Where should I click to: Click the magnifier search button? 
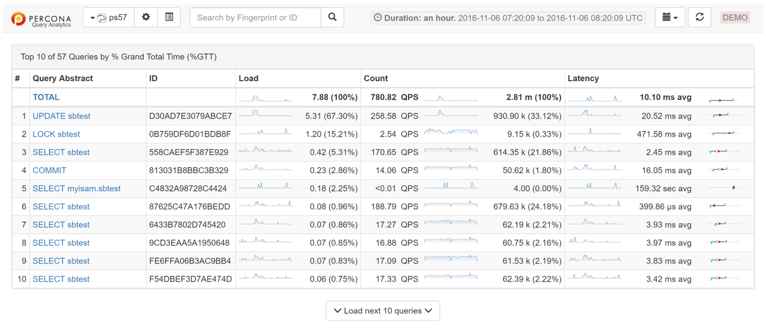tap(332, 17)
